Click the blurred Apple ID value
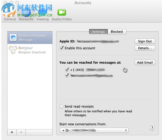Screen dimensions: 162x140 (98, 41)
